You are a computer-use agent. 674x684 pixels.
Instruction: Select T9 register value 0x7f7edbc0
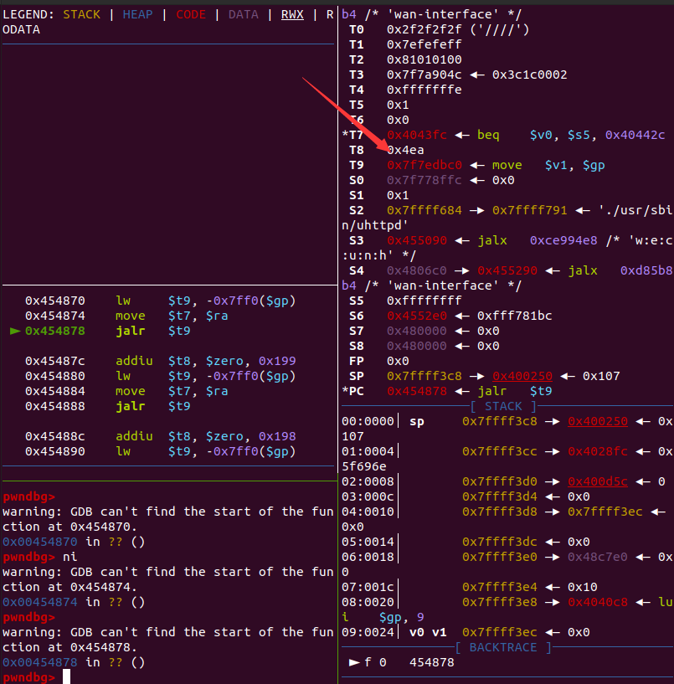click(x=424, y=165)
